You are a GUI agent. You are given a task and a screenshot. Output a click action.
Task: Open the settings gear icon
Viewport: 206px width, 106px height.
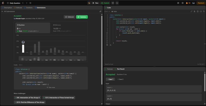coord(183,3)
